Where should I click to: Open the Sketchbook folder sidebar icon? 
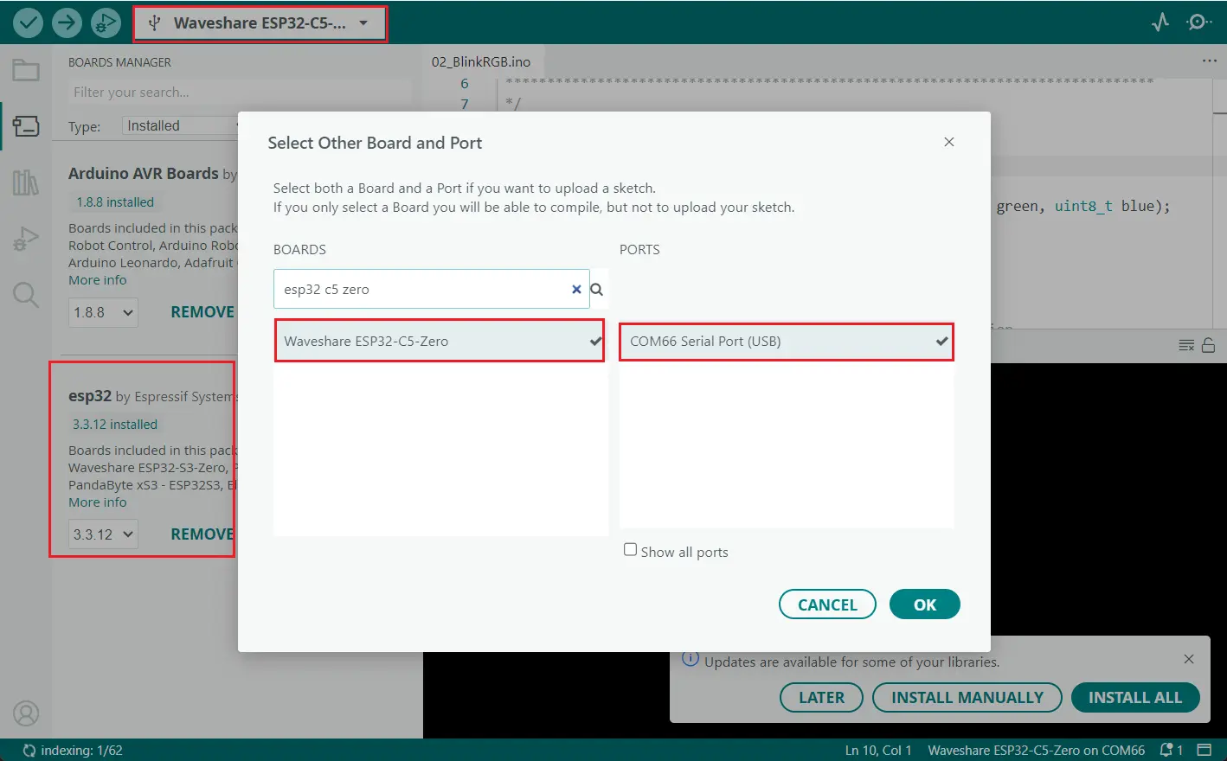(x=26, y=70)
